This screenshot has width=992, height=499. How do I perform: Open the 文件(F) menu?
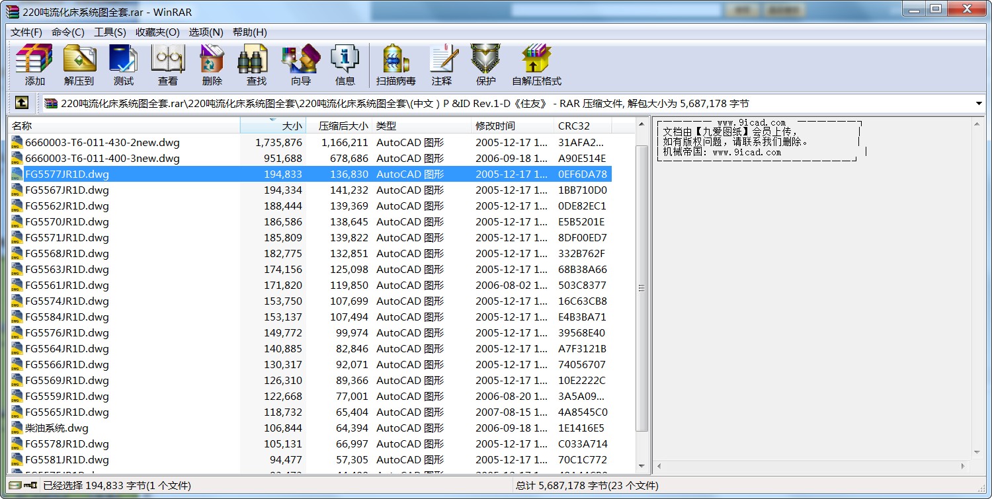pyautogui.click(x=26, y=32)
